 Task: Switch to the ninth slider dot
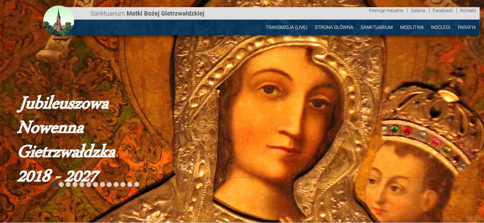(x=109, y=184)
